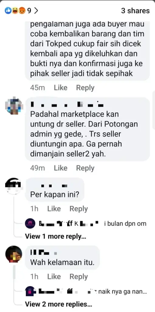Click the laughing emoji reaction icon

tap(15, 11)
